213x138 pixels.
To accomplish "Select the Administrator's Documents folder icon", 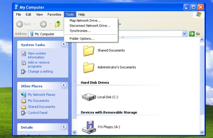I will pyautogui.click(x=89, y=68).
